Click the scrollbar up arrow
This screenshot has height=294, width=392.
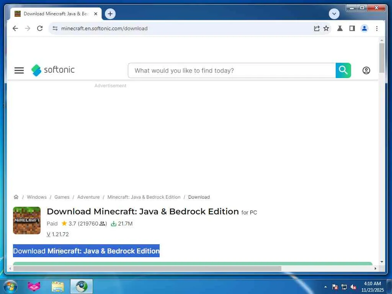[382, 40]
